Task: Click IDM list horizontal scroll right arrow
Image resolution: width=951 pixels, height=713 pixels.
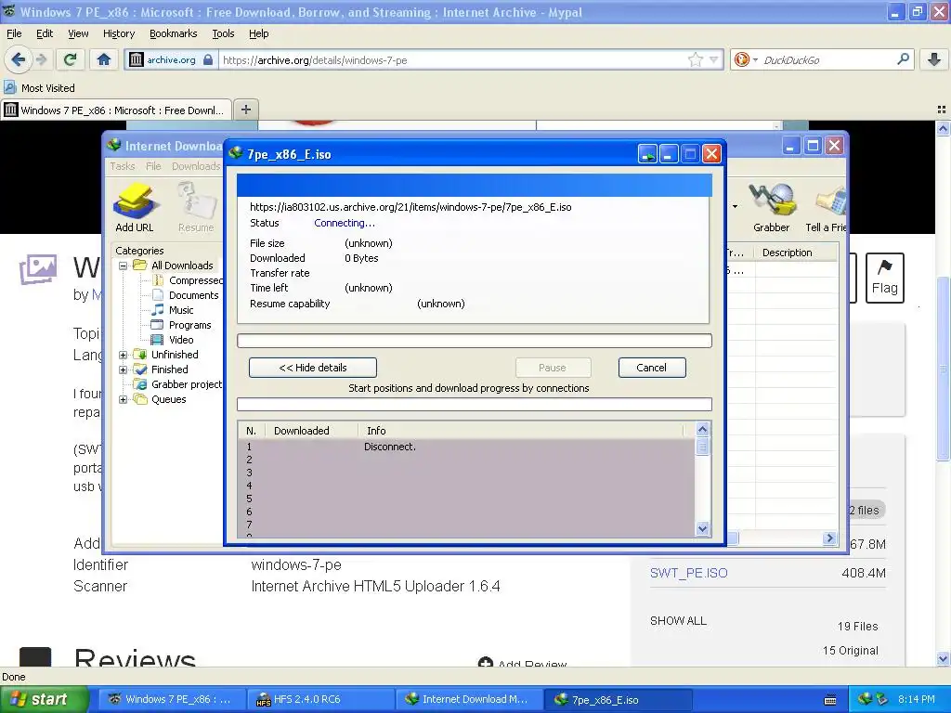Action: coord(829,538)
